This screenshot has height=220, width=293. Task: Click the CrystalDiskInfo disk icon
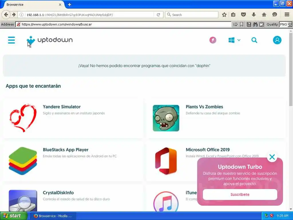(23, 201)
